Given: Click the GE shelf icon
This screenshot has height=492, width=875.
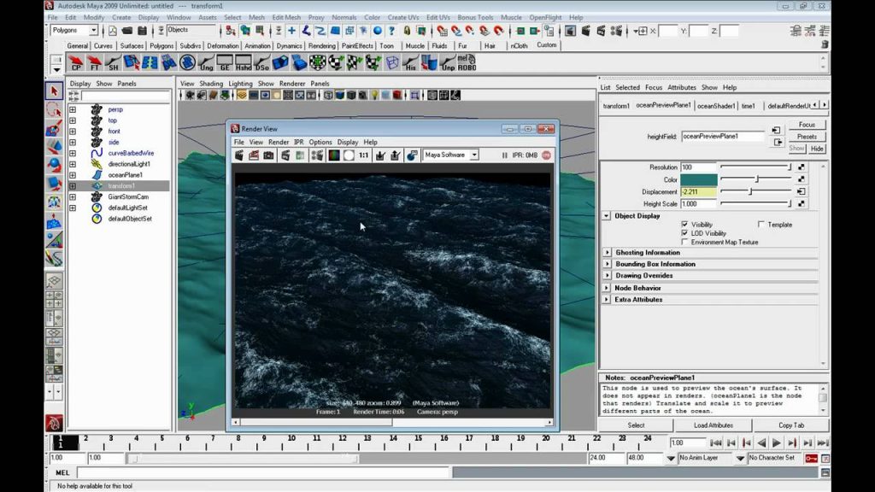Looking at the screenshot, I should (x=225, y=63).
